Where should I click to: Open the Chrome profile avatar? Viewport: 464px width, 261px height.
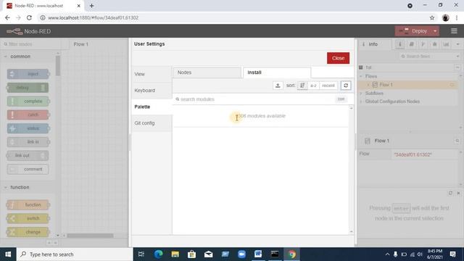pyautogui.click(x=446, y=17)
